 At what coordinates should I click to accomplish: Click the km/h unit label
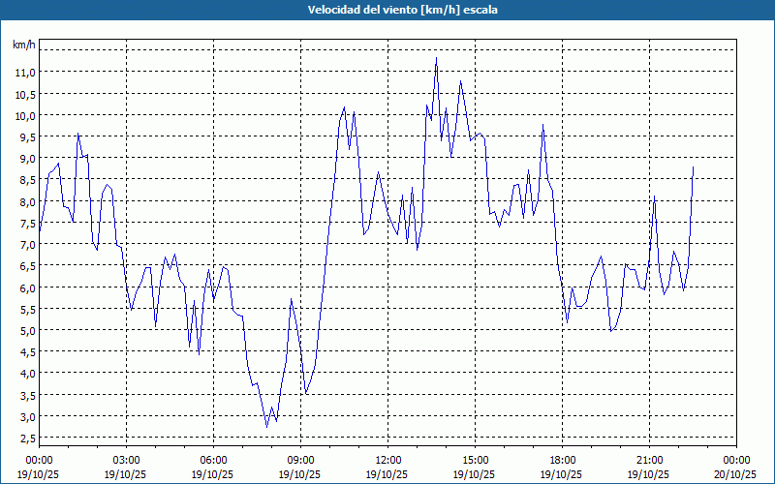point(23,45)
